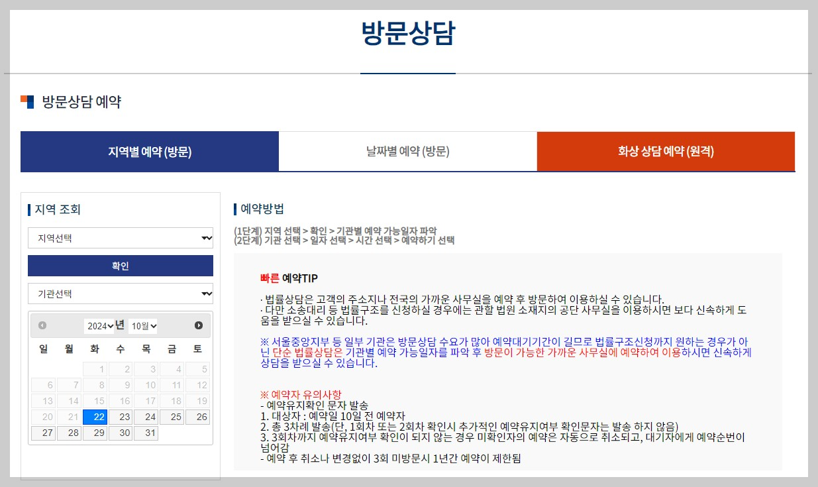This screenshot has height=487, width=818.
Task: Click the ※ 예약자 유의사항 red text
Action: coord(301,395)
